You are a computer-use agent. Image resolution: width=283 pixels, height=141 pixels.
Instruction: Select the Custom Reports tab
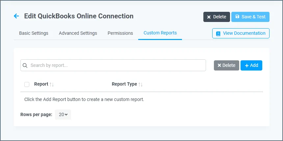(x=160, y=33)
